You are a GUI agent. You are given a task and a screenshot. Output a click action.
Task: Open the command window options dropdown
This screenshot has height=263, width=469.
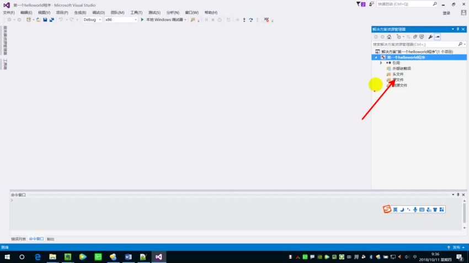point(453,195)
